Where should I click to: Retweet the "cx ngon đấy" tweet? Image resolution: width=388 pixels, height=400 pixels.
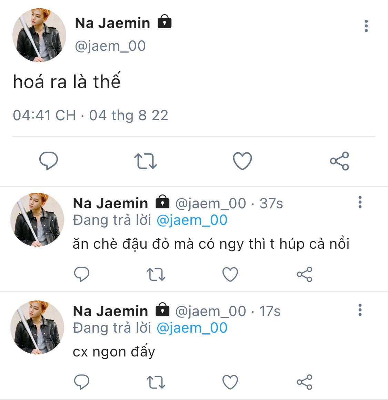(x=156, y=382)
